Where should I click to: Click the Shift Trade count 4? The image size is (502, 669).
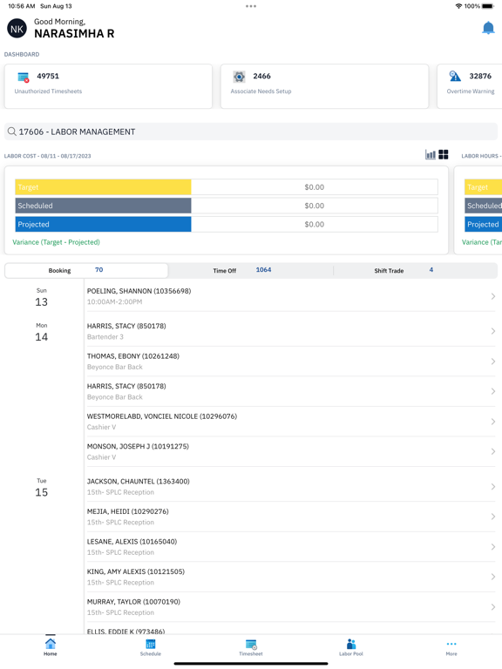tap(431, 270)
